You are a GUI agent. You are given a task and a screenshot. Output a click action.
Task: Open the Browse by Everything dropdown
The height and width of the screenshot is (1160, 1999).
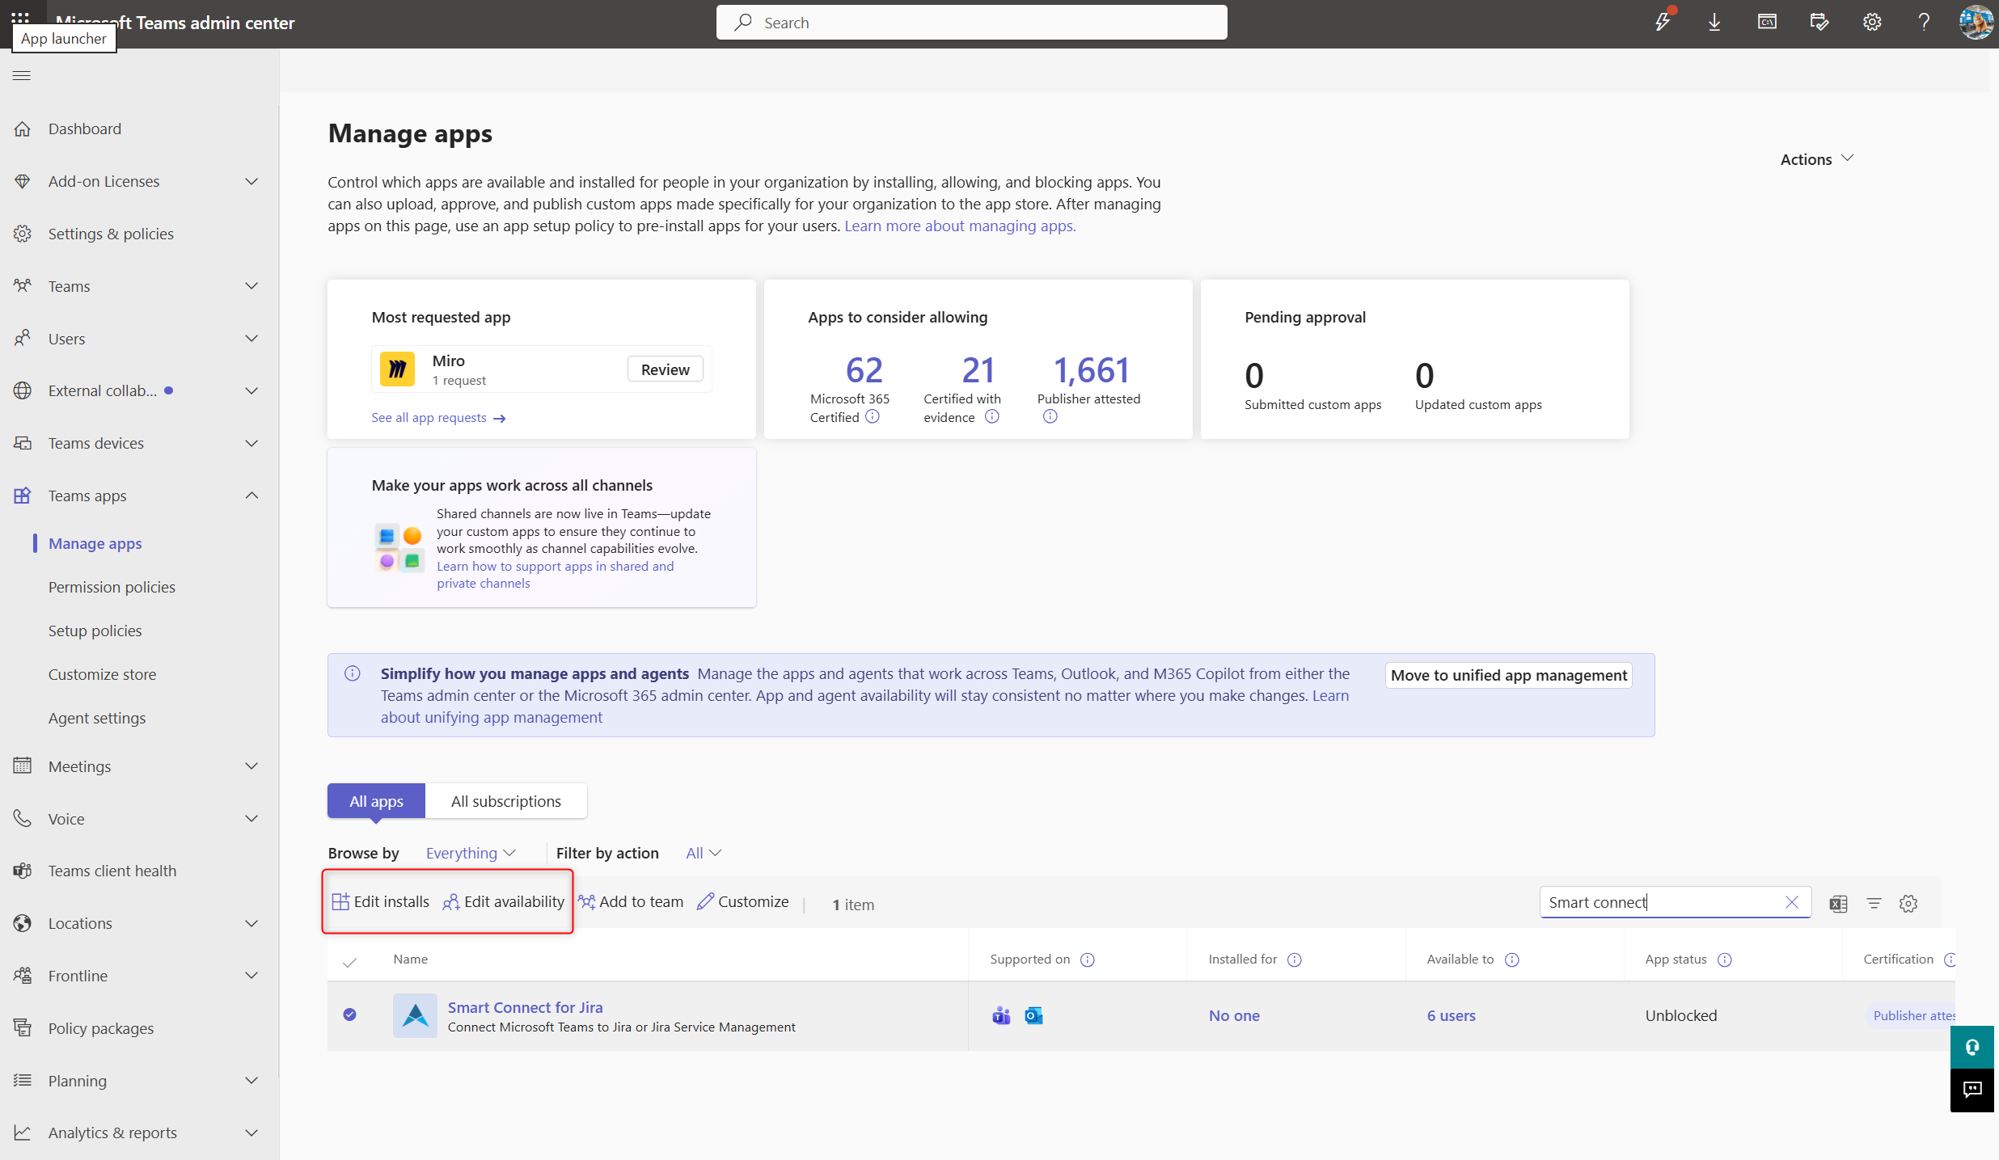click(x=471, y=853)
